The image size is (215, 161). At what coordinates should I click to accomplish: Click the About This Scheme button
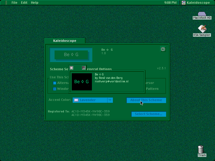[x=146, y=100]
